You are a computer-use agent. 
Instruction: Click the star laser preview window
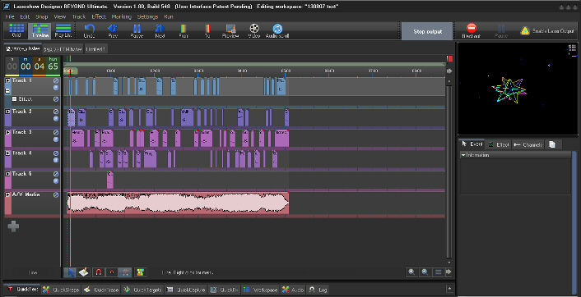pos(518,89)
